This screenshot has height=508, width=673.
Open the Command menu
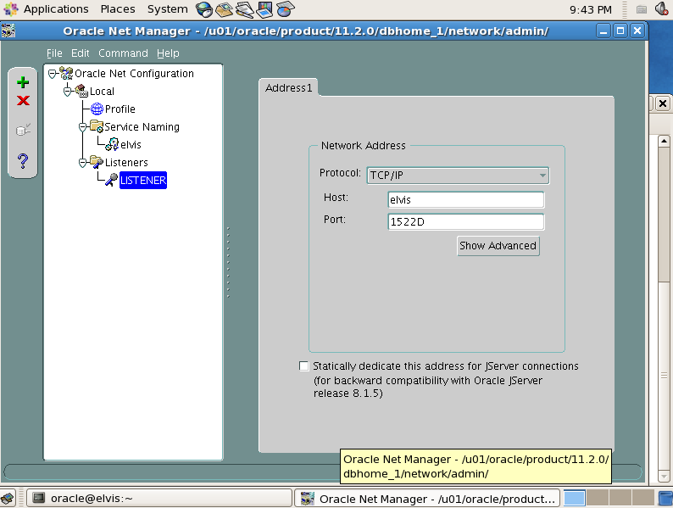(123, 53)
